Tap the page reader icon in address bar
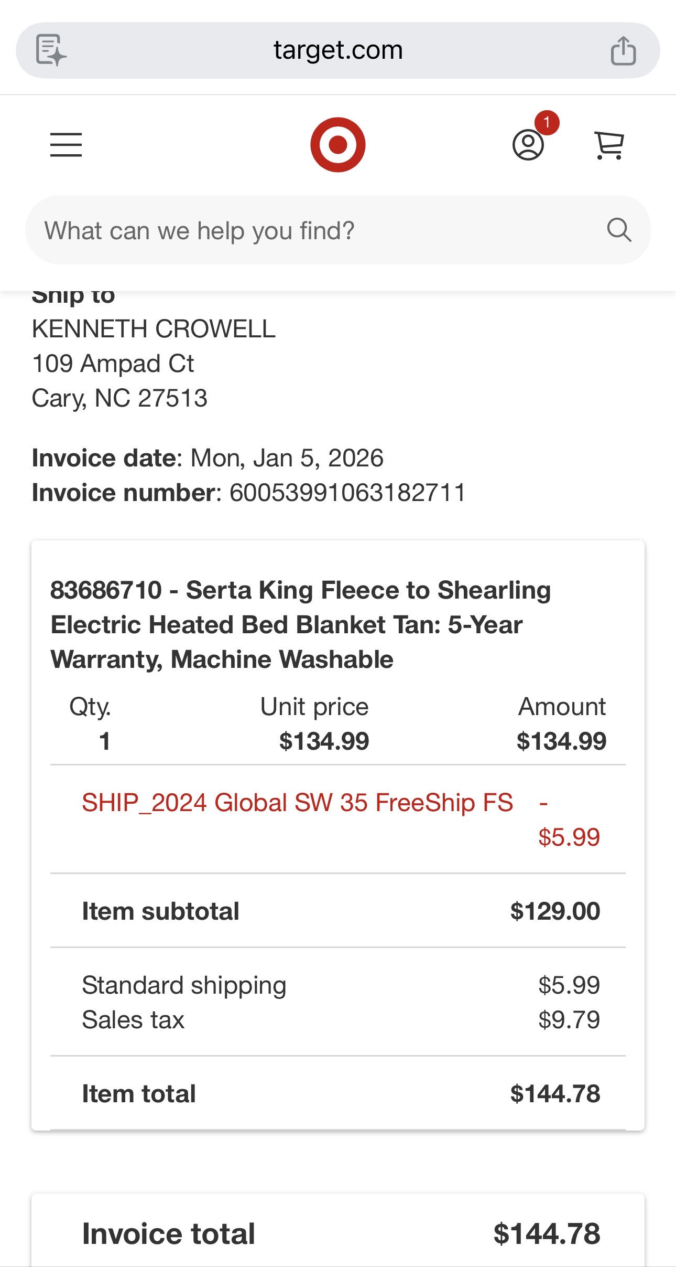The width and height of the screenshot is (676, 1267). pyautogui.click(x=51, y=50)
